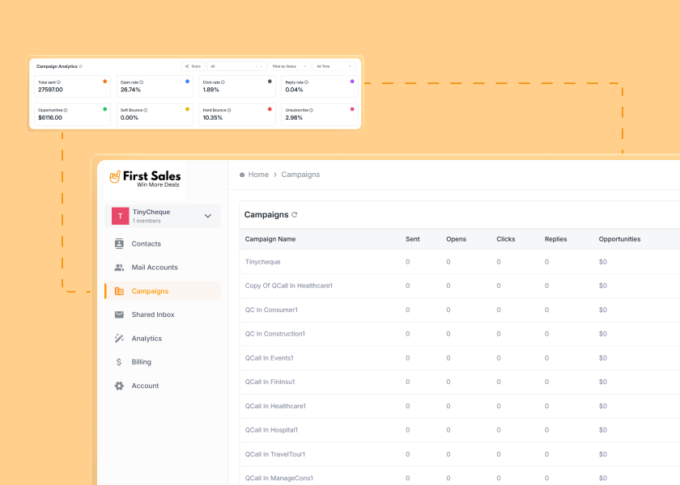
Task: Open the Filter by Status dropdown
Action: pos(289,66)
